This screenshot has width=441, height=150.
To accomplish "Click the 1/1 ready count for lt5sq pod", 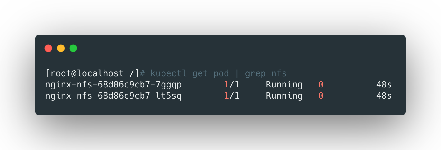I will pyautogui.click(x=232, y=96).
